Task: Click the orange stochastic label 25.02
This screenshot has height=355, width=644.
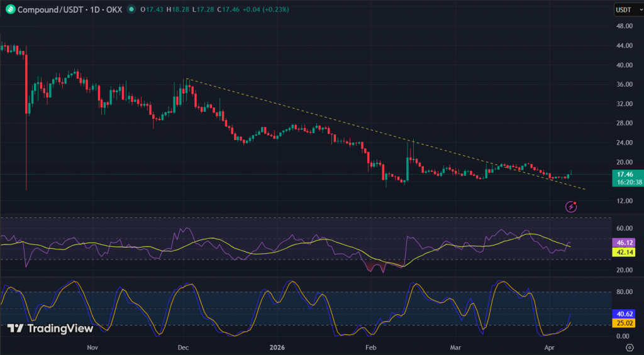Action: pos(624,324)
